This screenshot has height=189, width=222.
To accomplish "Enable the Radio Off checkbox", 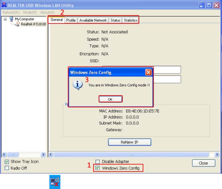I will (7, 168).
